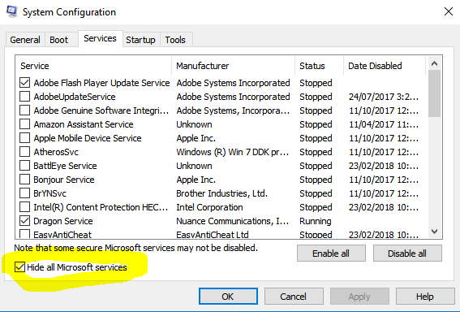Go to the Startup tab
Screen dimensions: 460x312
coord(140,40)
